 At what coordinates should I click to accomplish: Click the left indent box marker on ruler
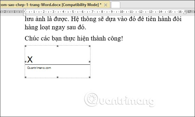(24, 15)
